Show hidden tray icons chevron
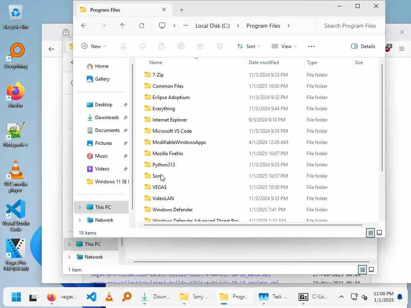The height and width of the screenshot is (308, 411). tap(341, 297)
